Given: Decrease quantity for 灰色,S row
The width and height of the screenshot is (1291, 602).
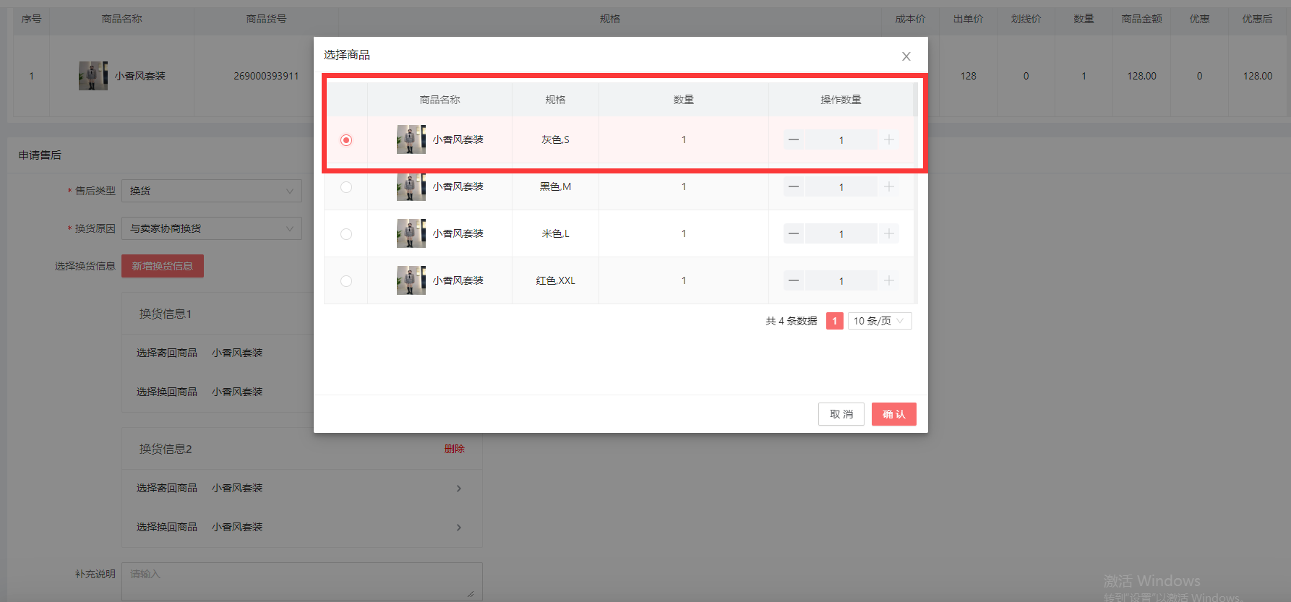Looking at the screenshot, I should [794, 139].
